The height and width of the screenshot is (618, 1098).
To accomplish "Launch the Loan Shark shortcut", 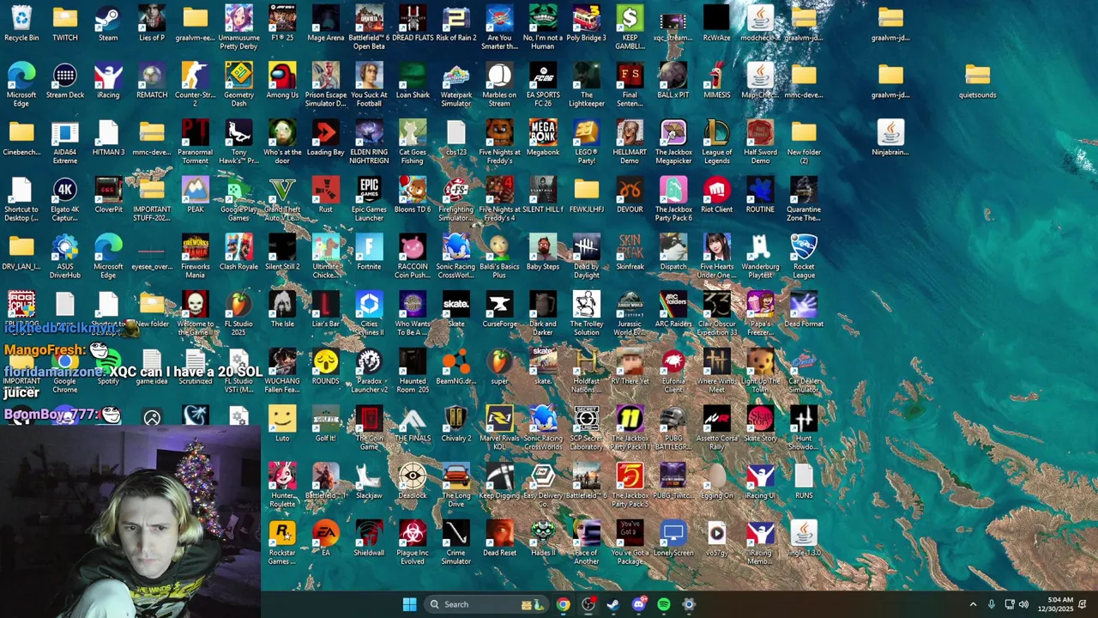I will 413,81.
